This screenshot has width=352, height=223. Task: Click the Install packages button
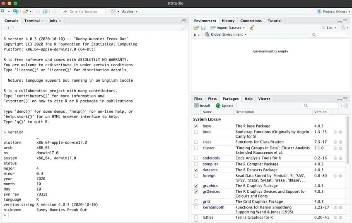202,106
